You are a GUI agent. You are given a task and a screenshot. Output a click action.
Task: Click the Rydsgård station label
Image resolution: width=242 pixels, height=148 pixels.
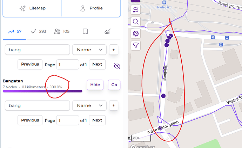point(164,7)
